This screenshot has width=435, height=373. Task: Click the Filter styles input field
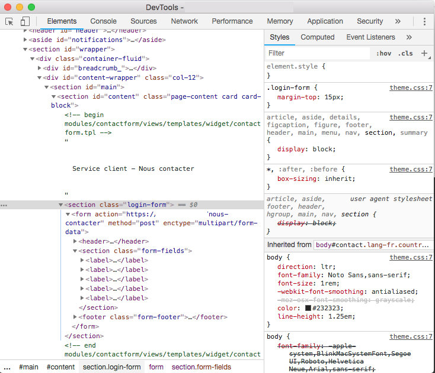[x=317, y=53]
